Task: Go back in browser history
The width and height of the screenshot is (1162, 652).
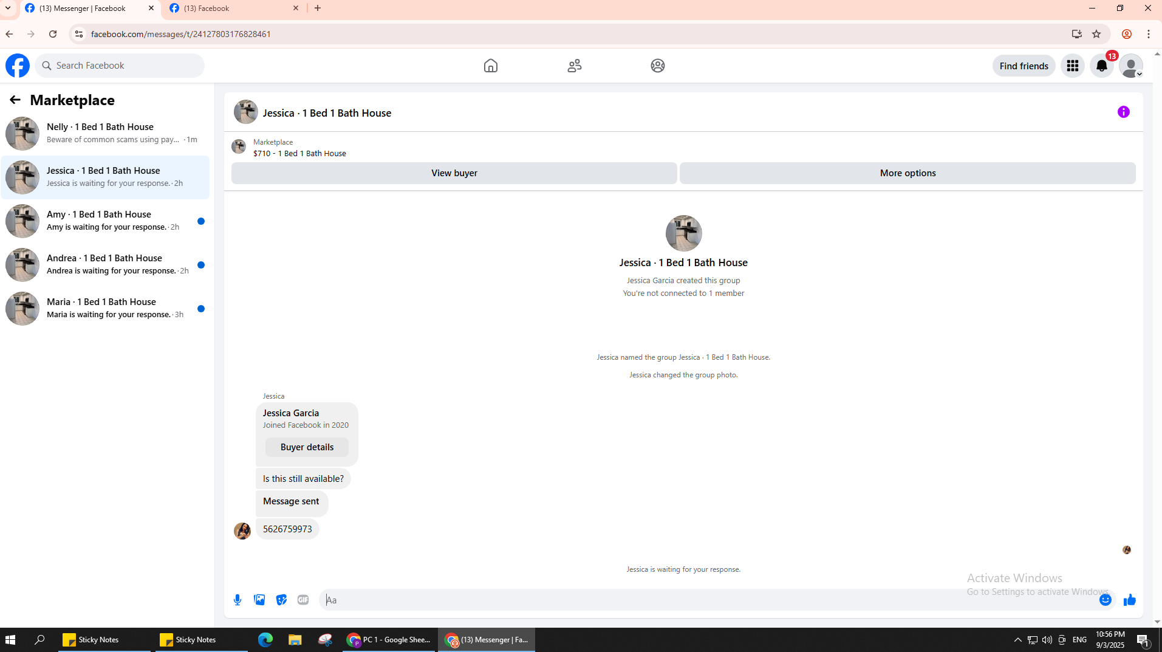Action: (x=9, y=34)
